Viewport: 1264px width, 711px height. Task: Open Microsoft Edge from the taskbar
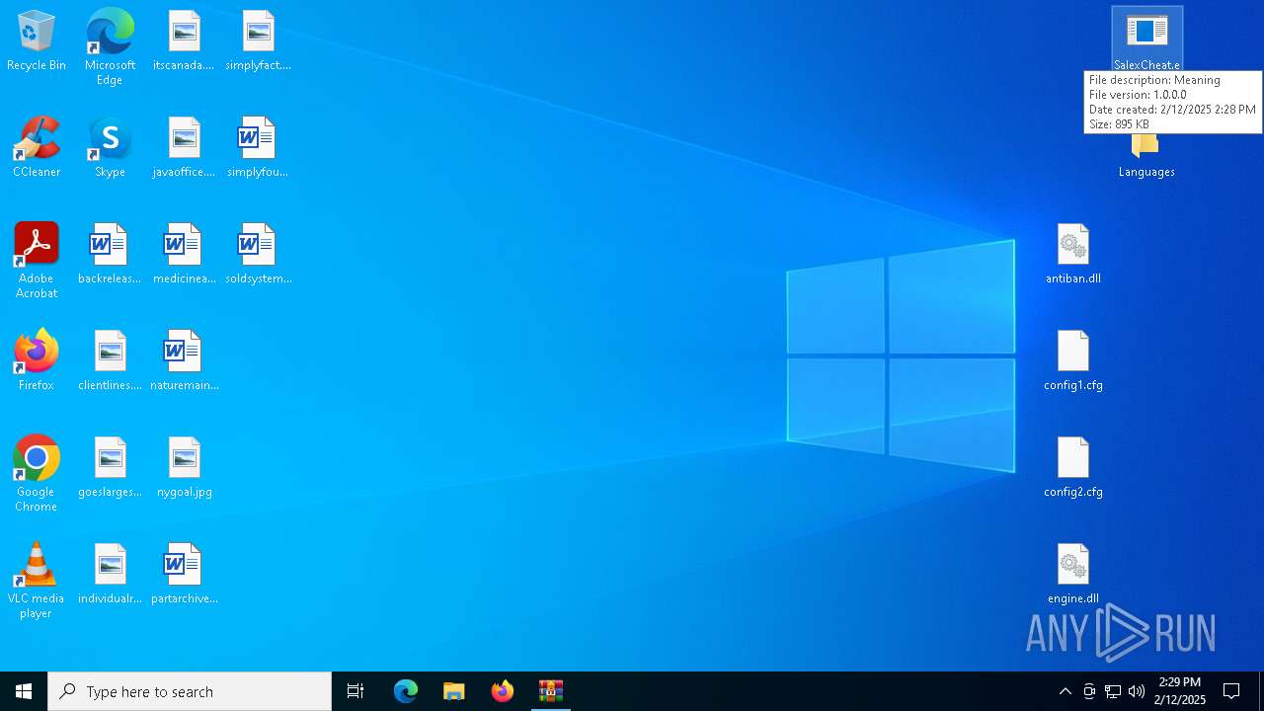click(x=406, y=691)
